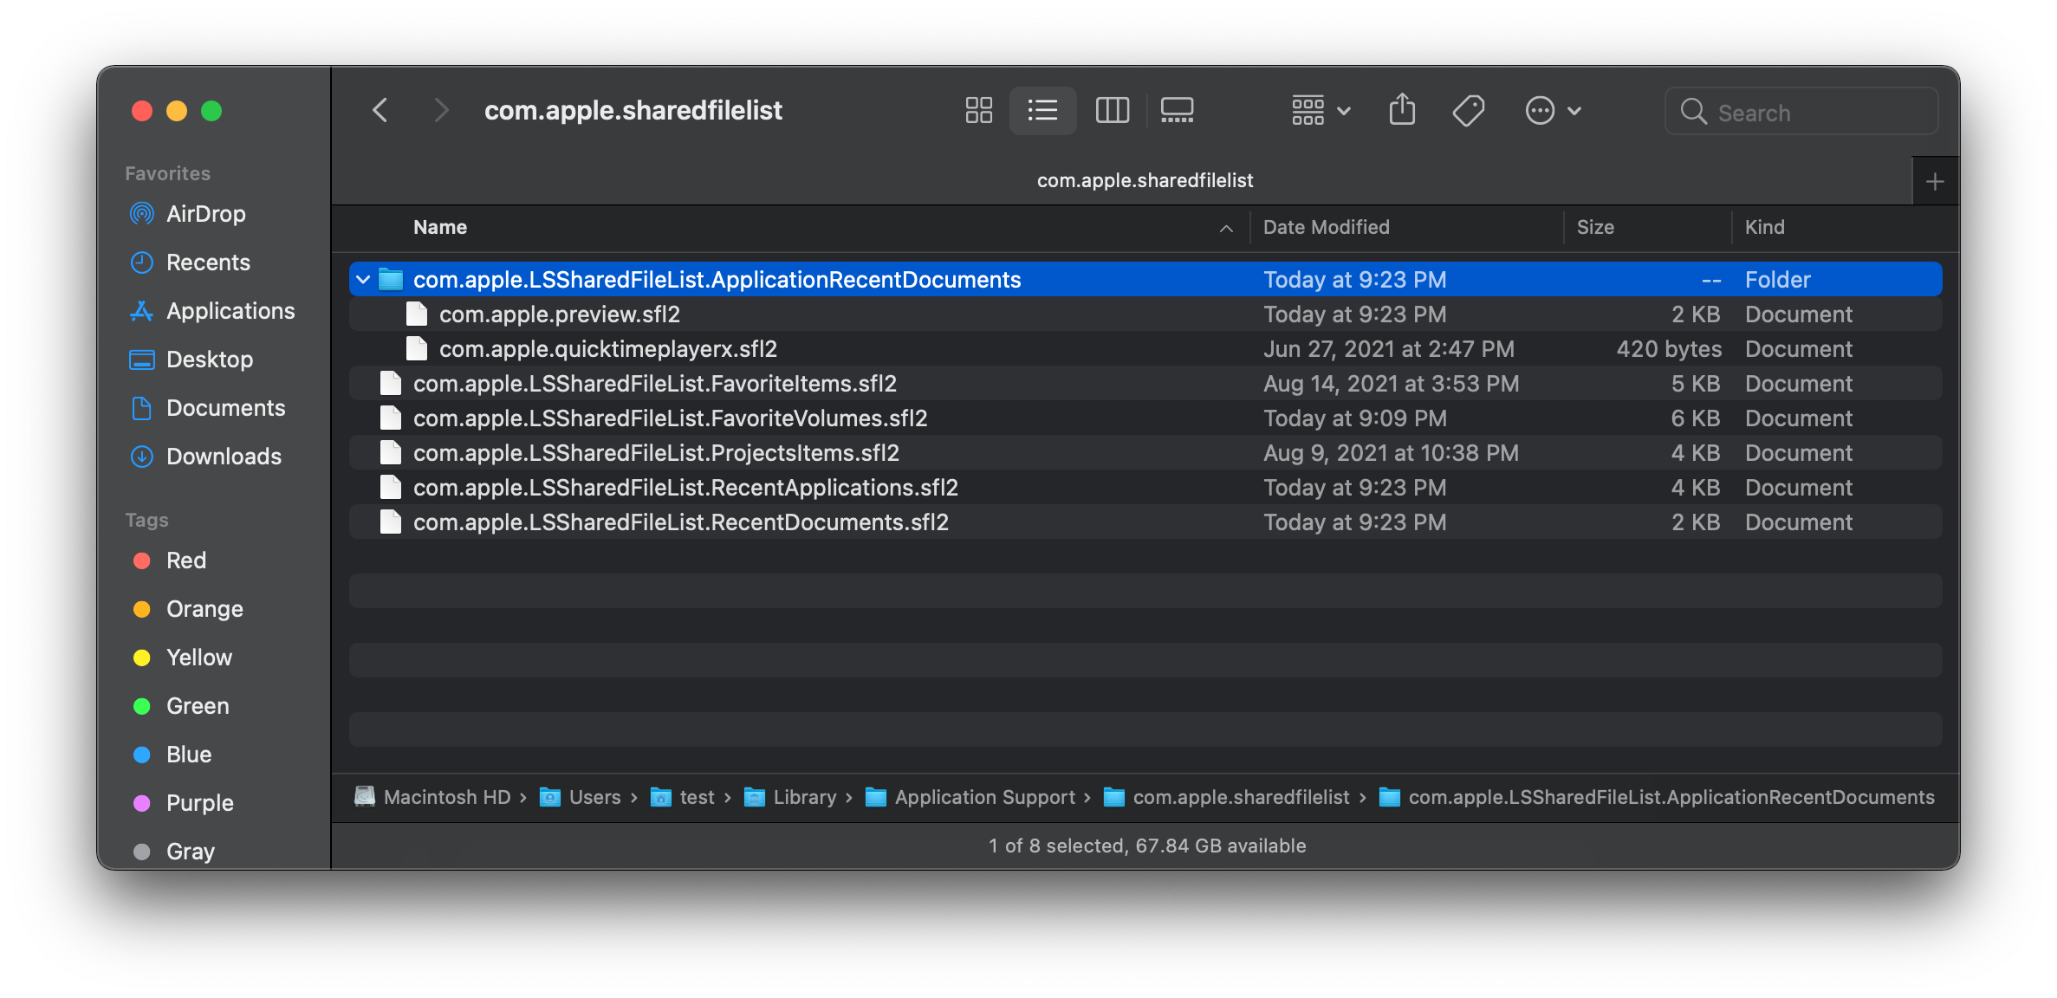
Task: Open Downloads in the sidebar
Action: (224, 457)
